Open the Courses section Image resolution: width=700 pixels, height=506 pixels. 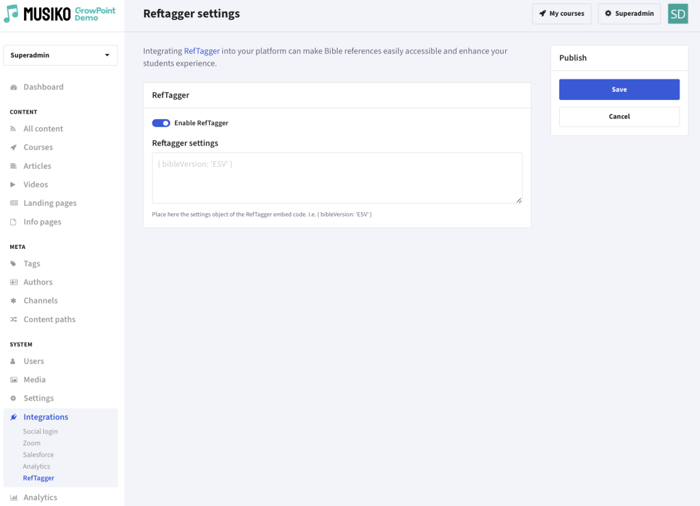(38, 148)
